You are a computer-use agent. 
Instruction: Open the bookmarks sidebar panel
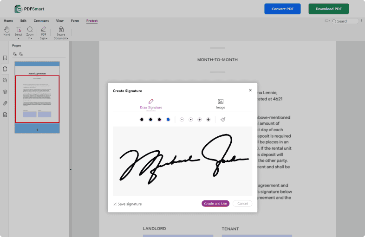tap(5, 58)
